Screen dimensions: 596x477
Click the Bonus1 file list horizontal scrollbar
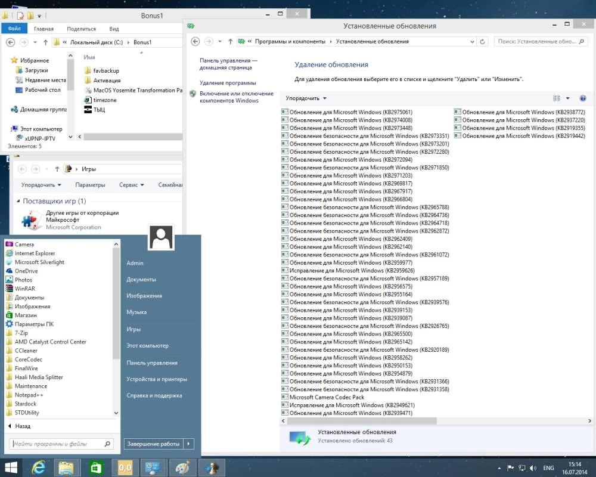click(x=133, y=137)
